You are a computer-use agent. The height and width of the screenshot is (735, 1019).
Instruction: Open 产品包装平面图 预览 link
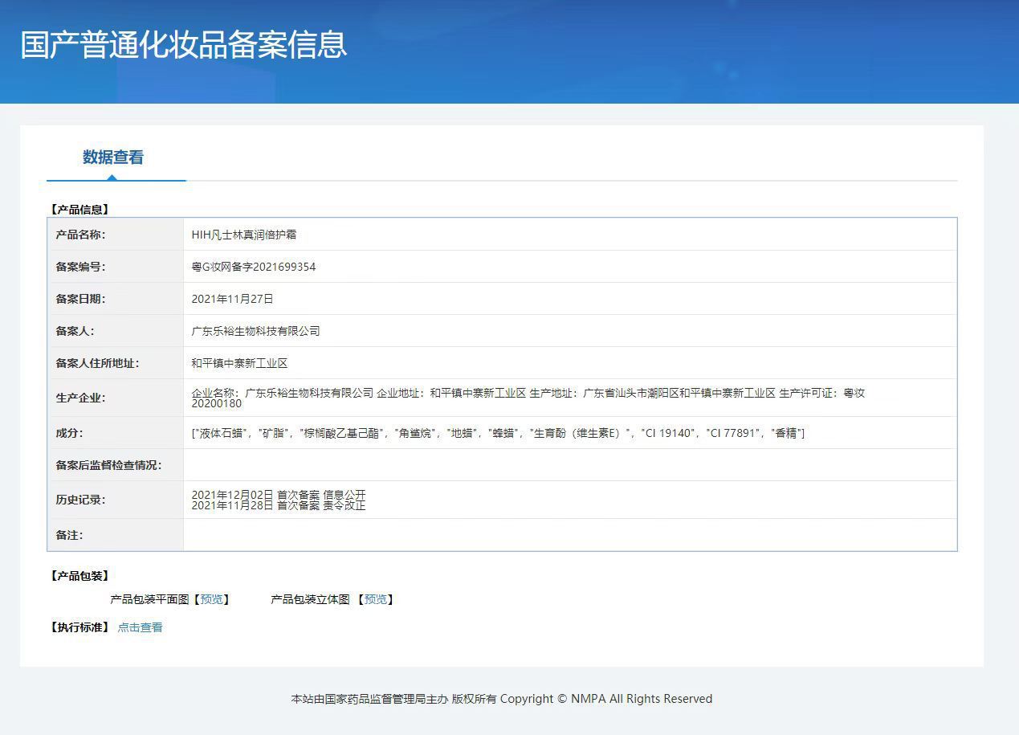point(213,599)
